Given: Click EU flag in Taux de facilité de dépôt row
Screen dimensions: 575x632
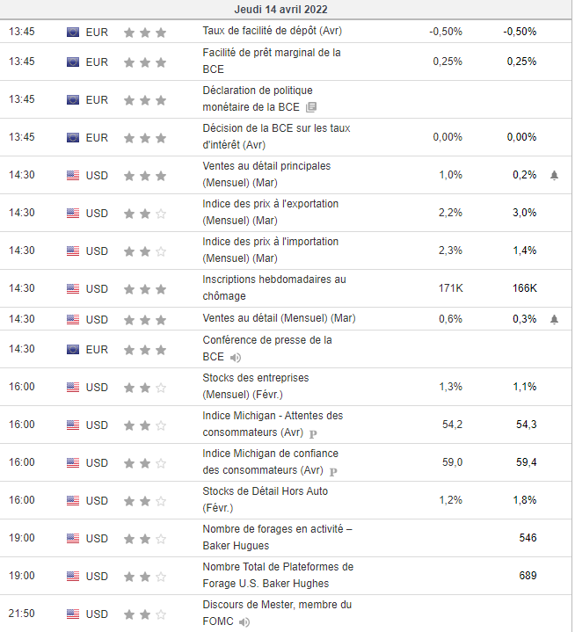Looking at the screenshot, I should (x=73, y=32).
